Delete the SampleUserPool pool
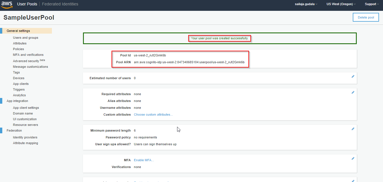The width and height of the screenshot is (383, 182). (366, 17)
